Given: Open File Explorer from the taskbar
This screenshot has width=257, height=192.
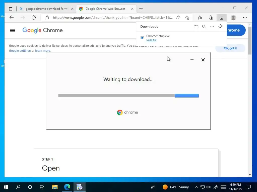Looking at the screenshot, I should (55, 187).
